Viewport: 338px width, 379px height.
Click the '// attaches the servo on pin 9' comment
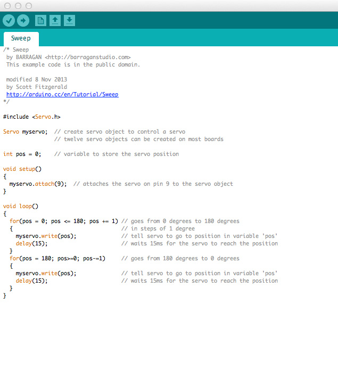tap(153, 184)
